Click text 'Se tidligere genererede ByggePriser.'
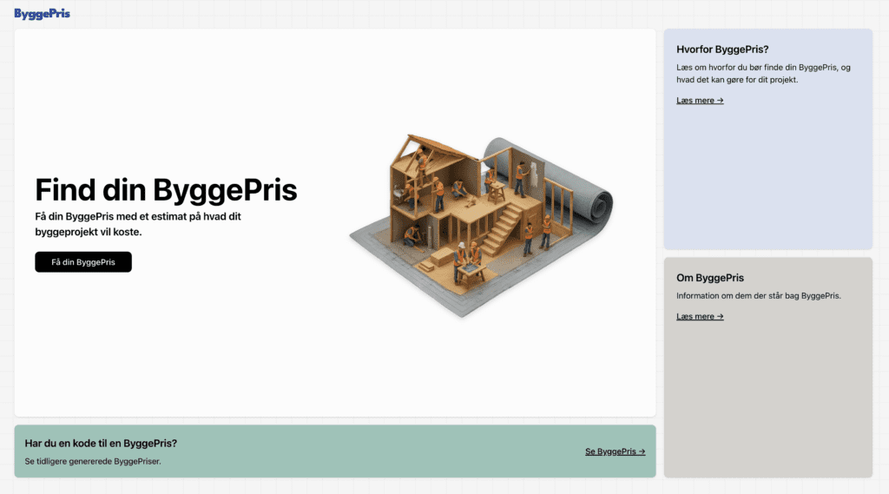889x494 pixels. click(93, 462)
